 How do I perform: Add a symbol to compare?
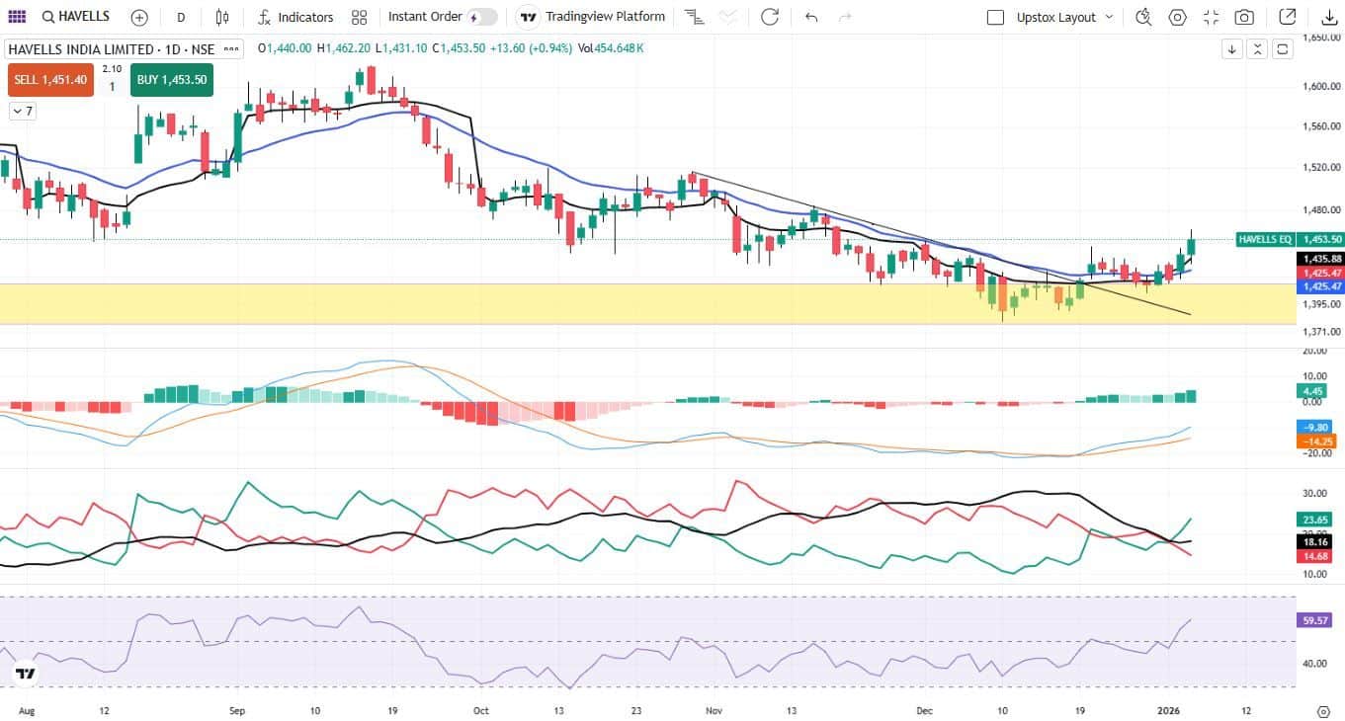[x=139, y=17]
